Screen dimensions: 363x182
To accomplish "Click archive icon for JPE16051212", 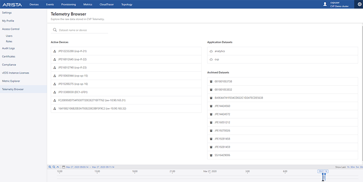I will pyautogui.click(x=211, y=123).
